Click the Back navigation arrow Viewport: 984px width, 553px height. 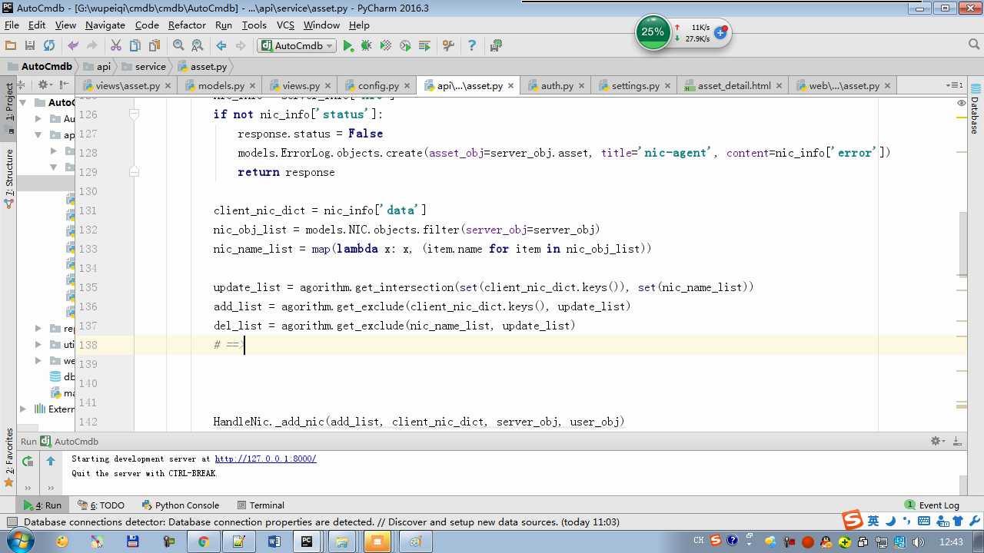pos(221,46)
